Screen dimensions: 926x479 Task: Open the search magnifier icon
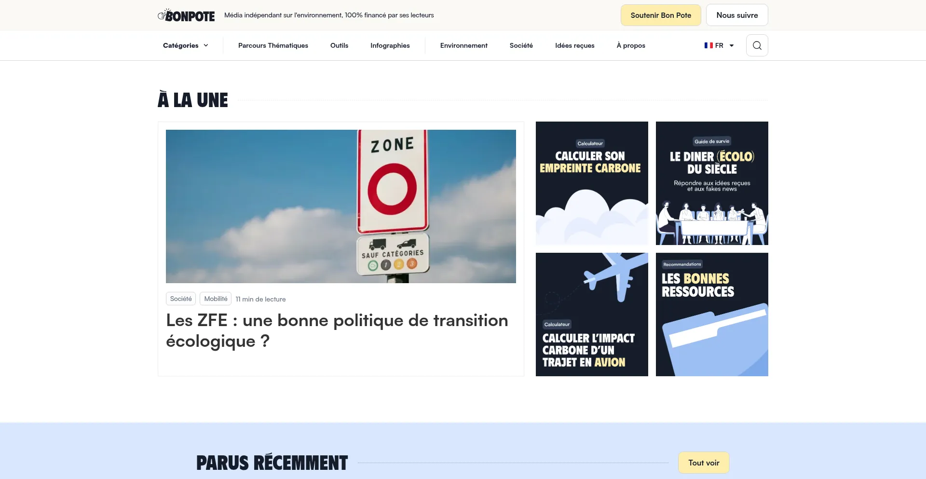click(757, 45)
